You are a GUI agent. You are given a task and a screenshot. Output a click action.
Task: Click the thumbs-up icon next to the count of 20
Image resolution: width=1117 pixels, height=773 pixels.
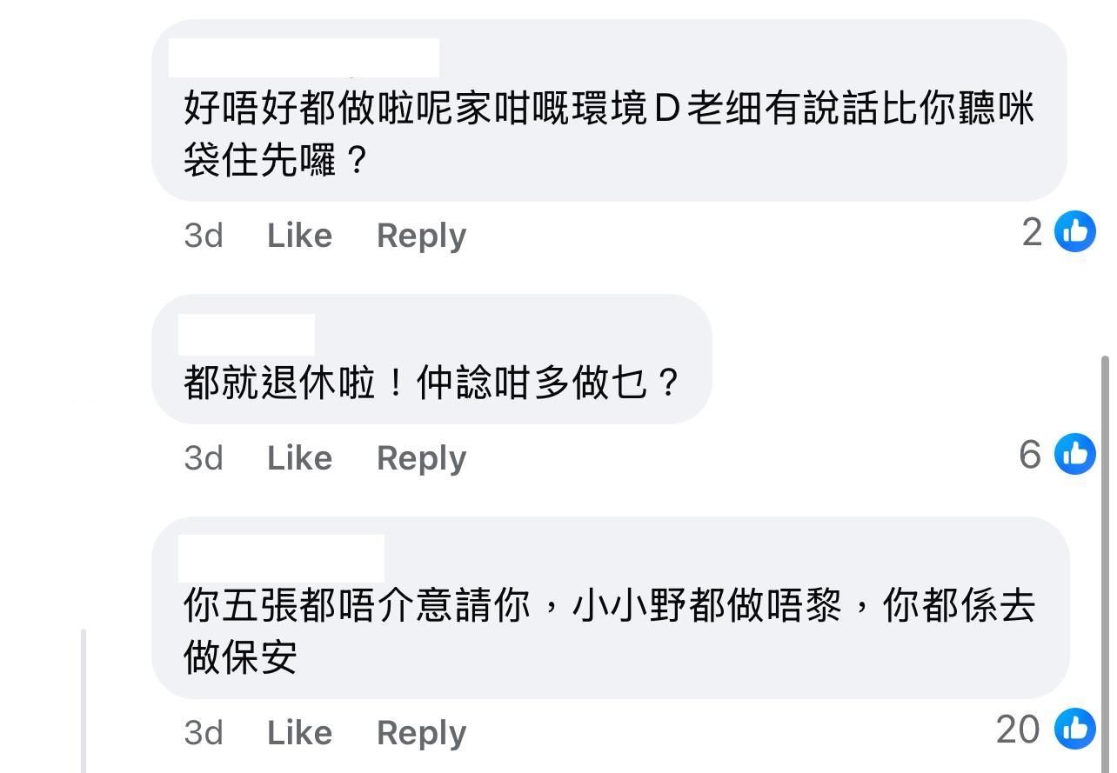(1075, 730)
